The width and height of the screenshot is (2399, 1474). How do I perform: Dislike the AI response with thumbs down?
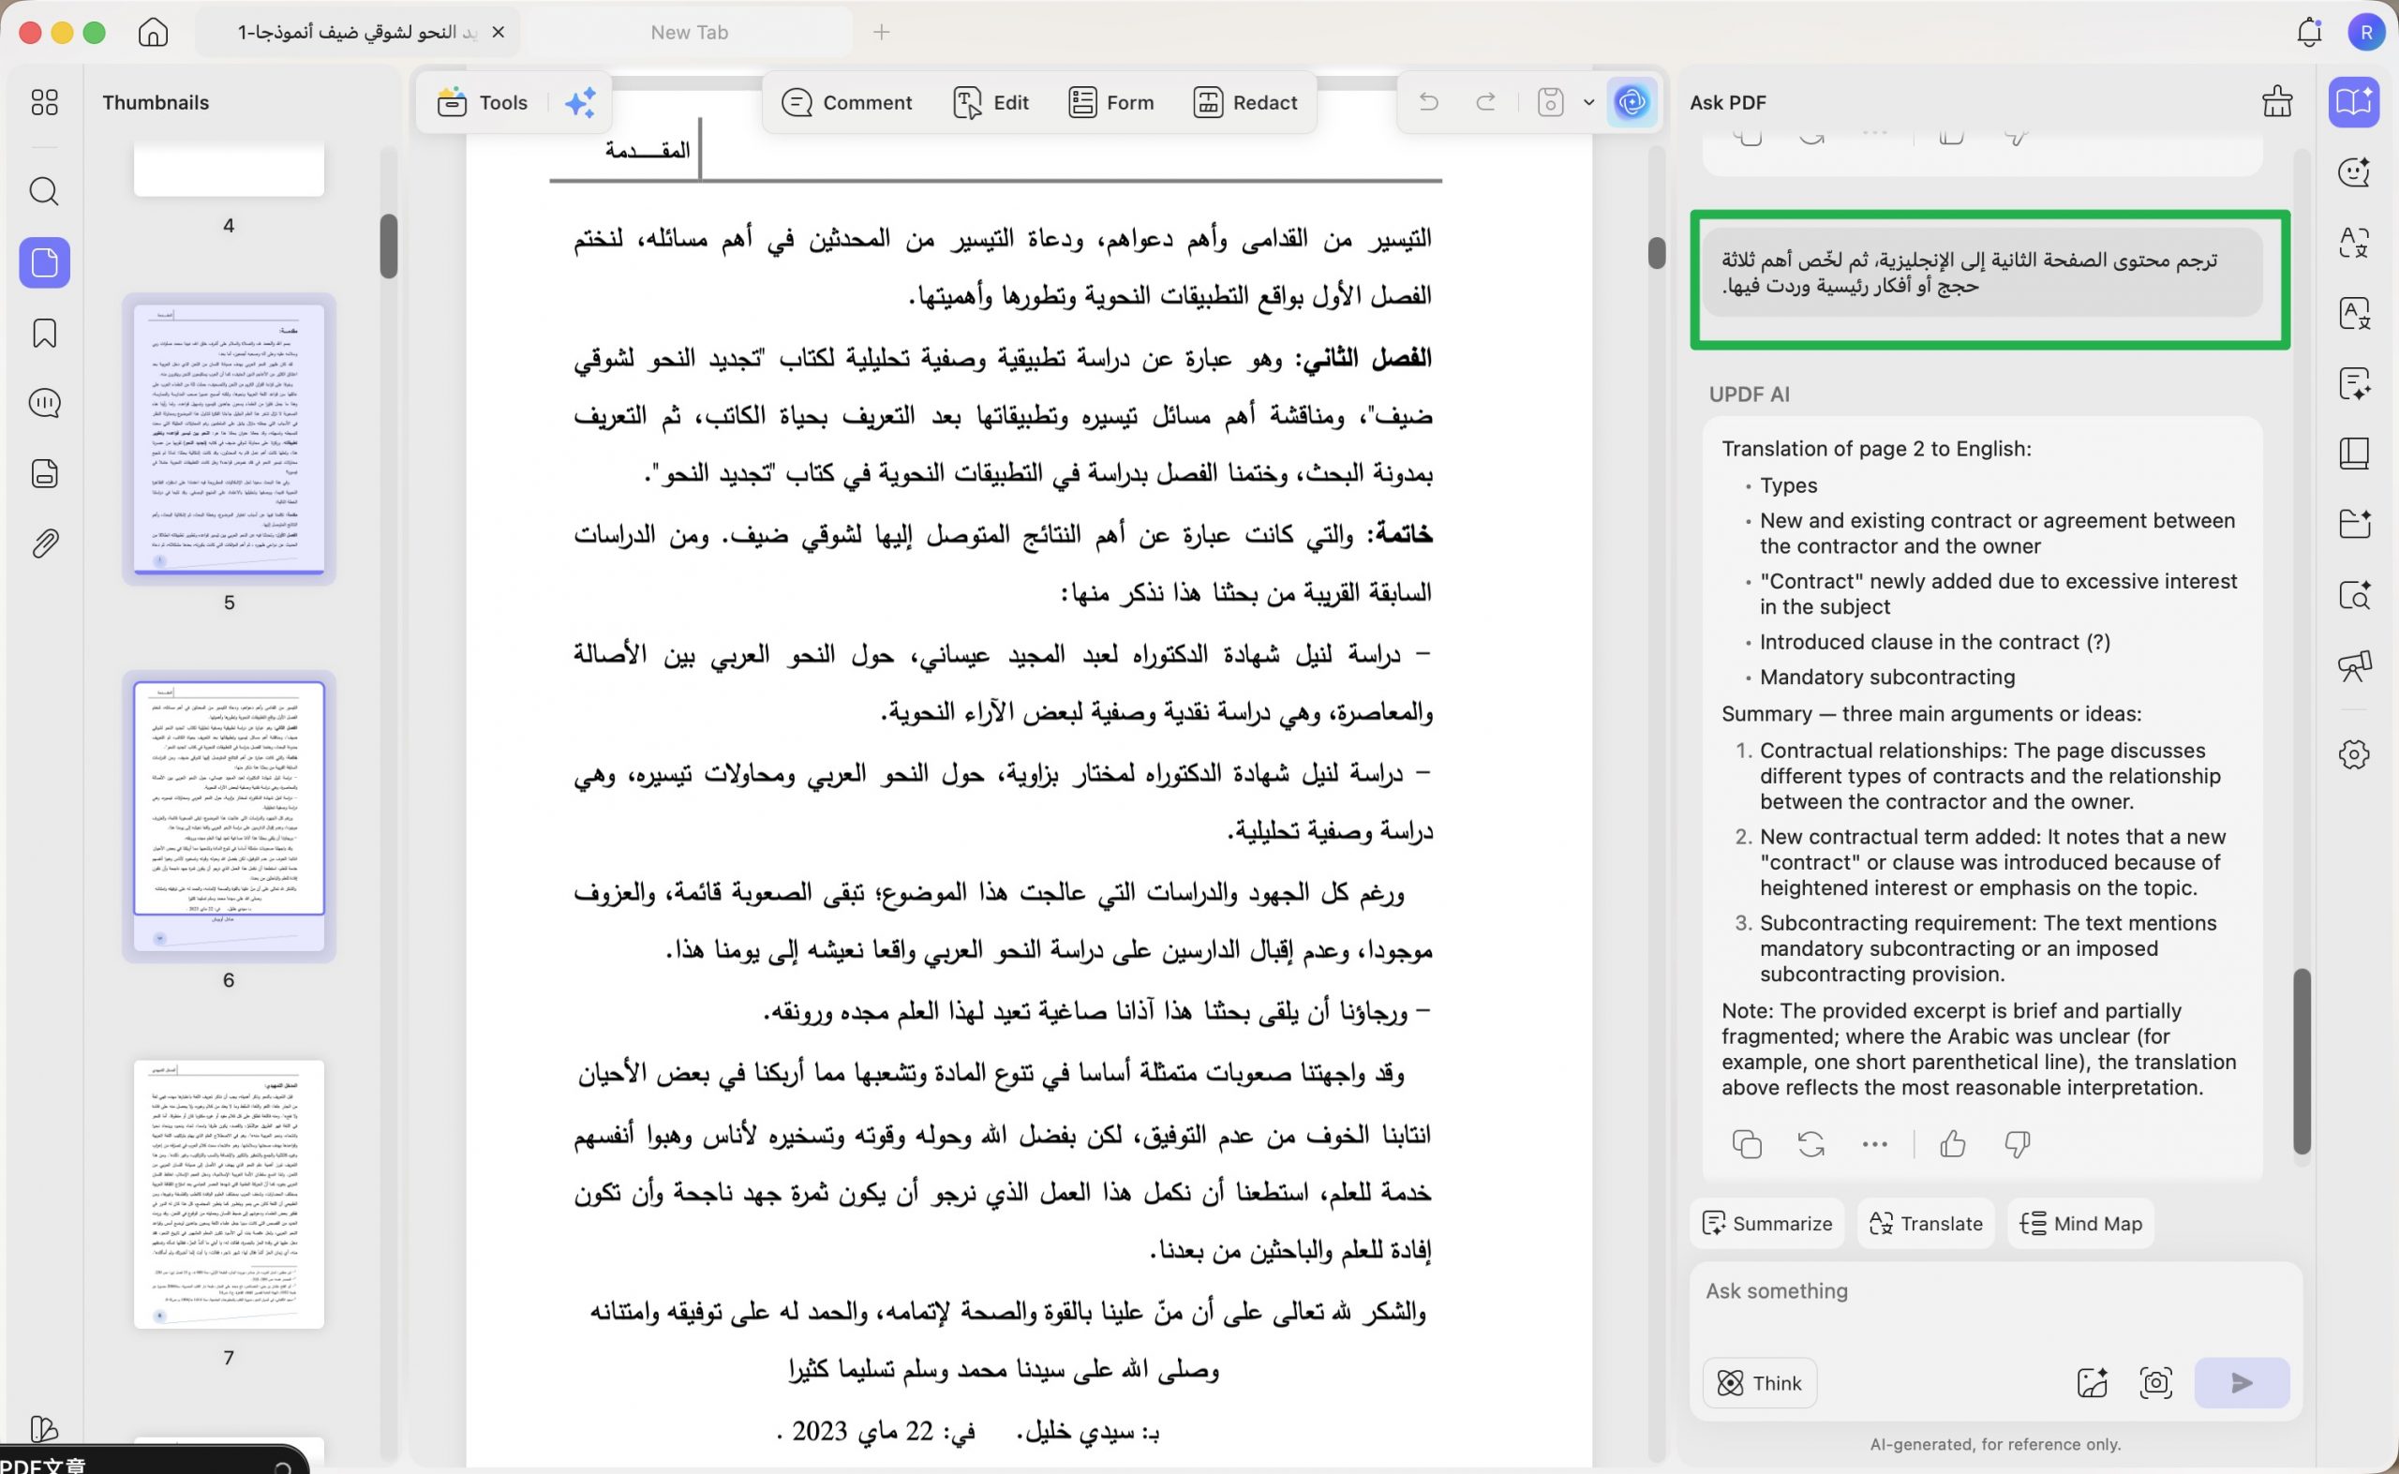(2017, 1143)
